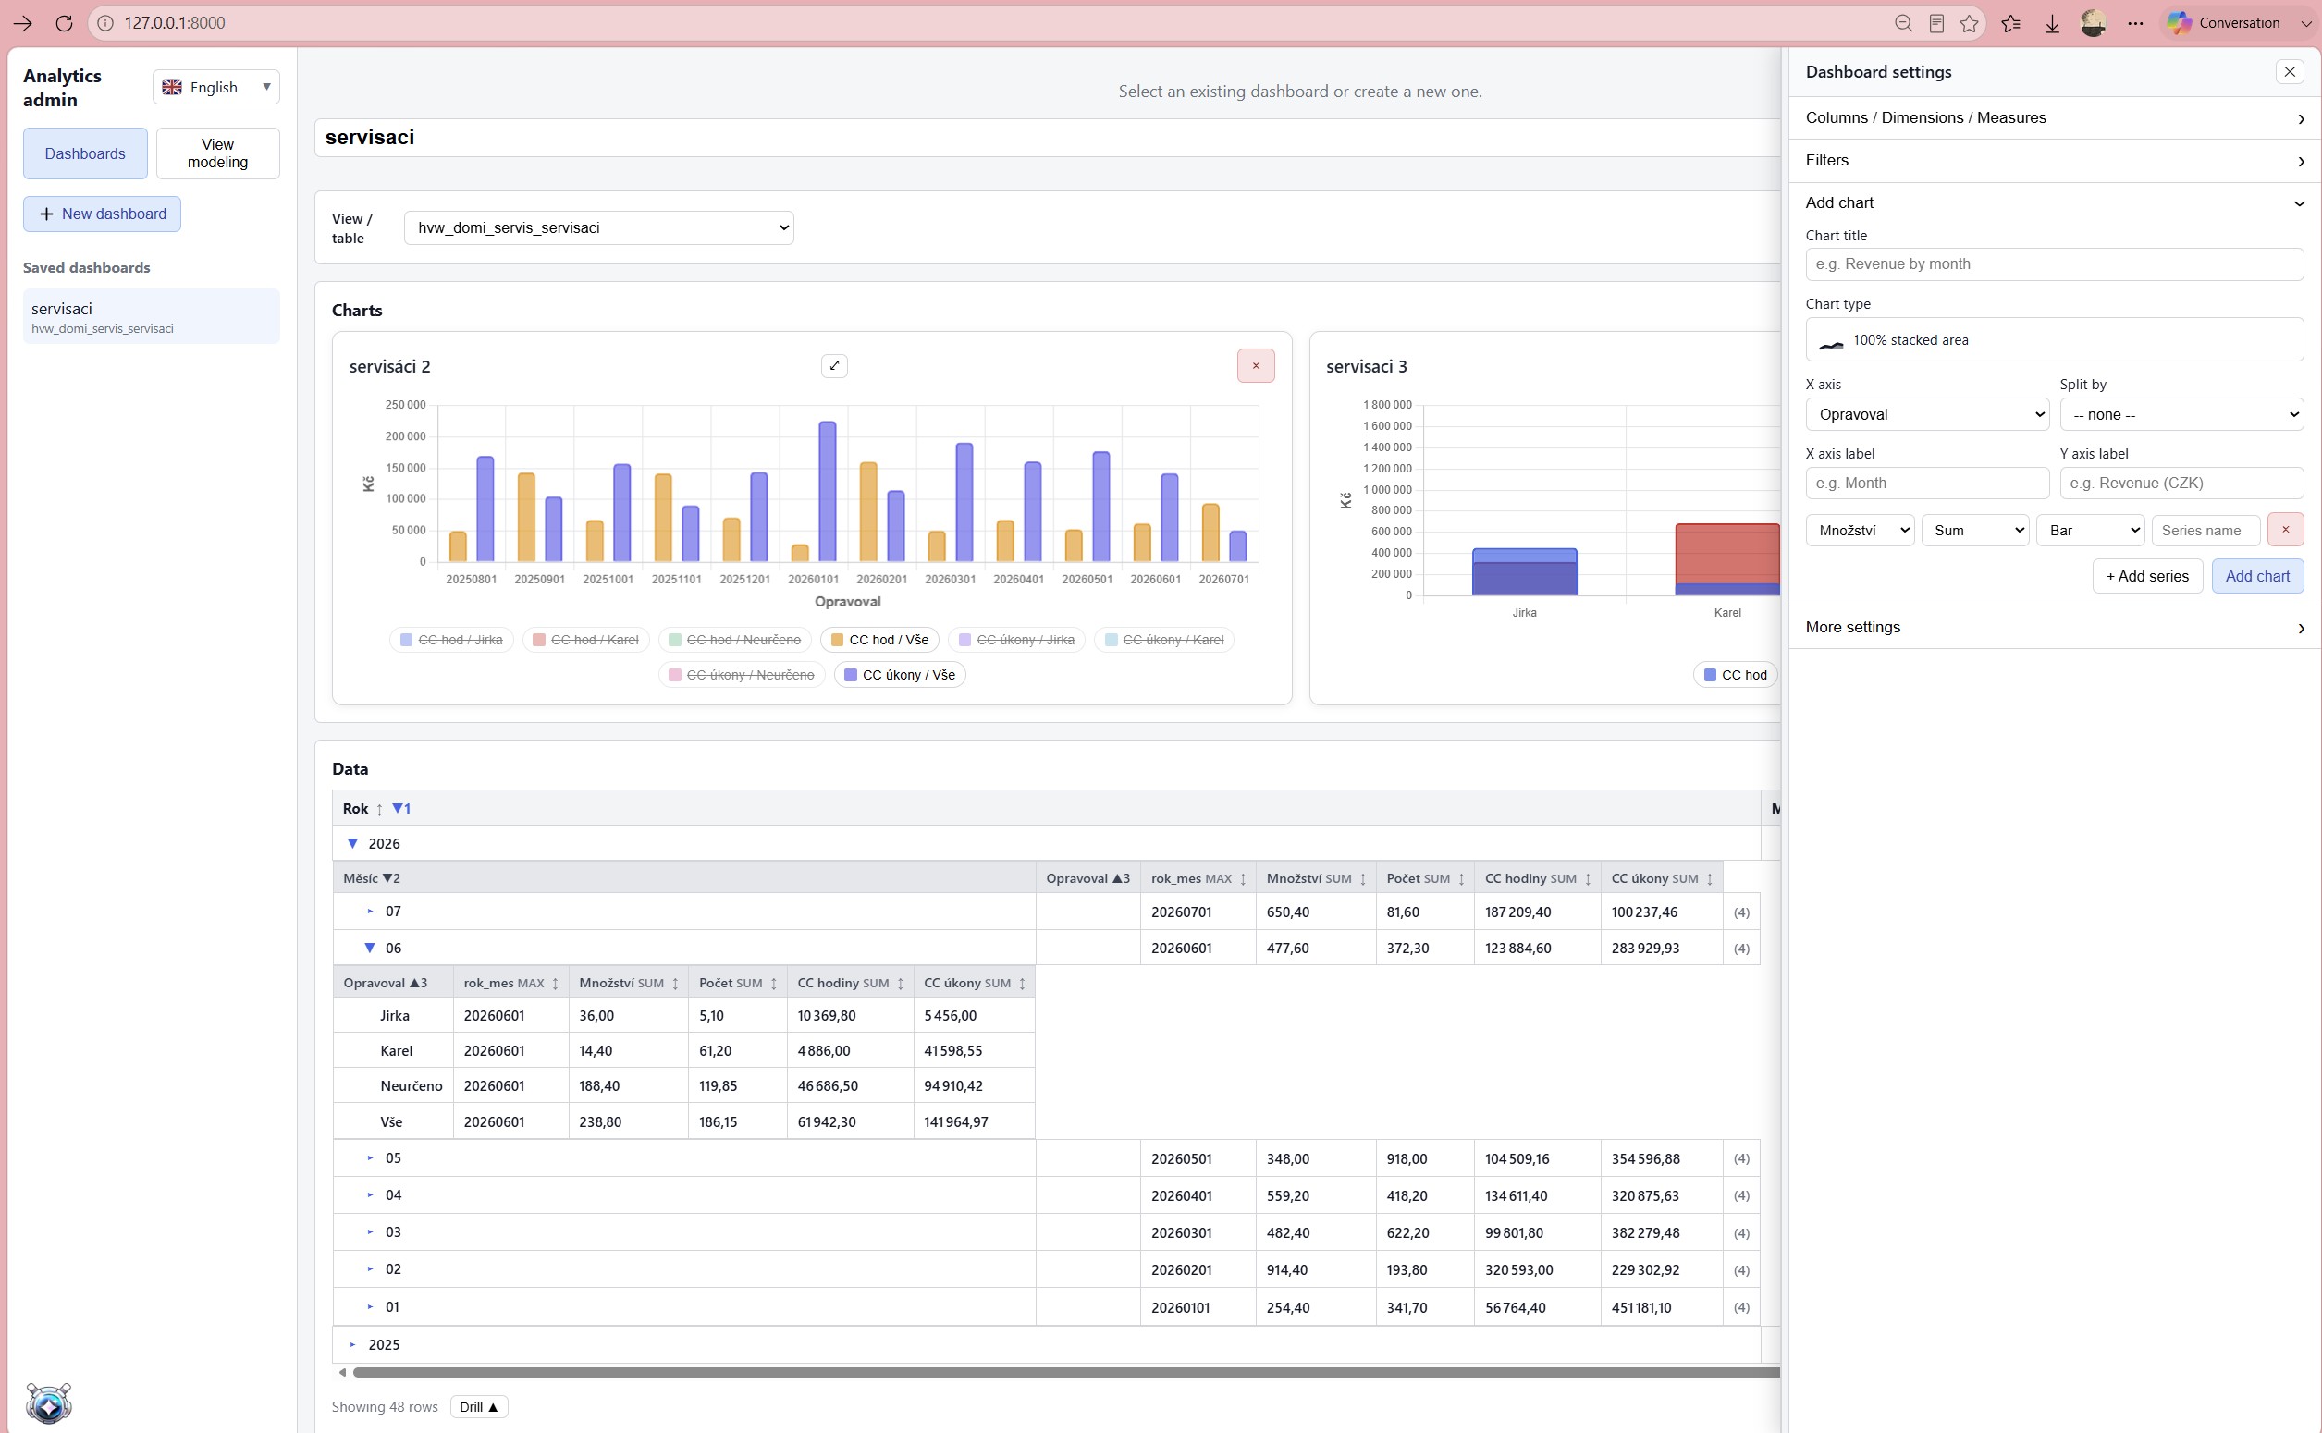The image size is (2322, 1433).
Task: Collapse the month 06 row
Action: point(370,948)
